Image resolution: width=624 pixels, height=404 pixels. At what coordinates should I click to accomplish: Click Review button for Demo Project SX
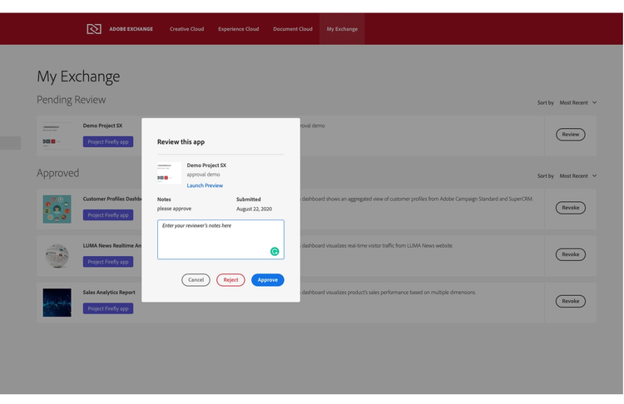tap(570, 134)
